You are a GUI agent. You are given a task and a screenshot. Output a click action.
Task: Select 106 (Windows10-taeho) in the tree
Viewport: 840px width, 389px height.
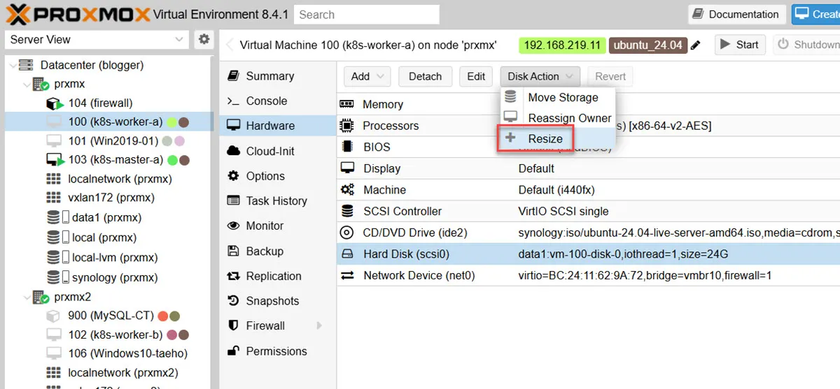click(x=127, y=353)
